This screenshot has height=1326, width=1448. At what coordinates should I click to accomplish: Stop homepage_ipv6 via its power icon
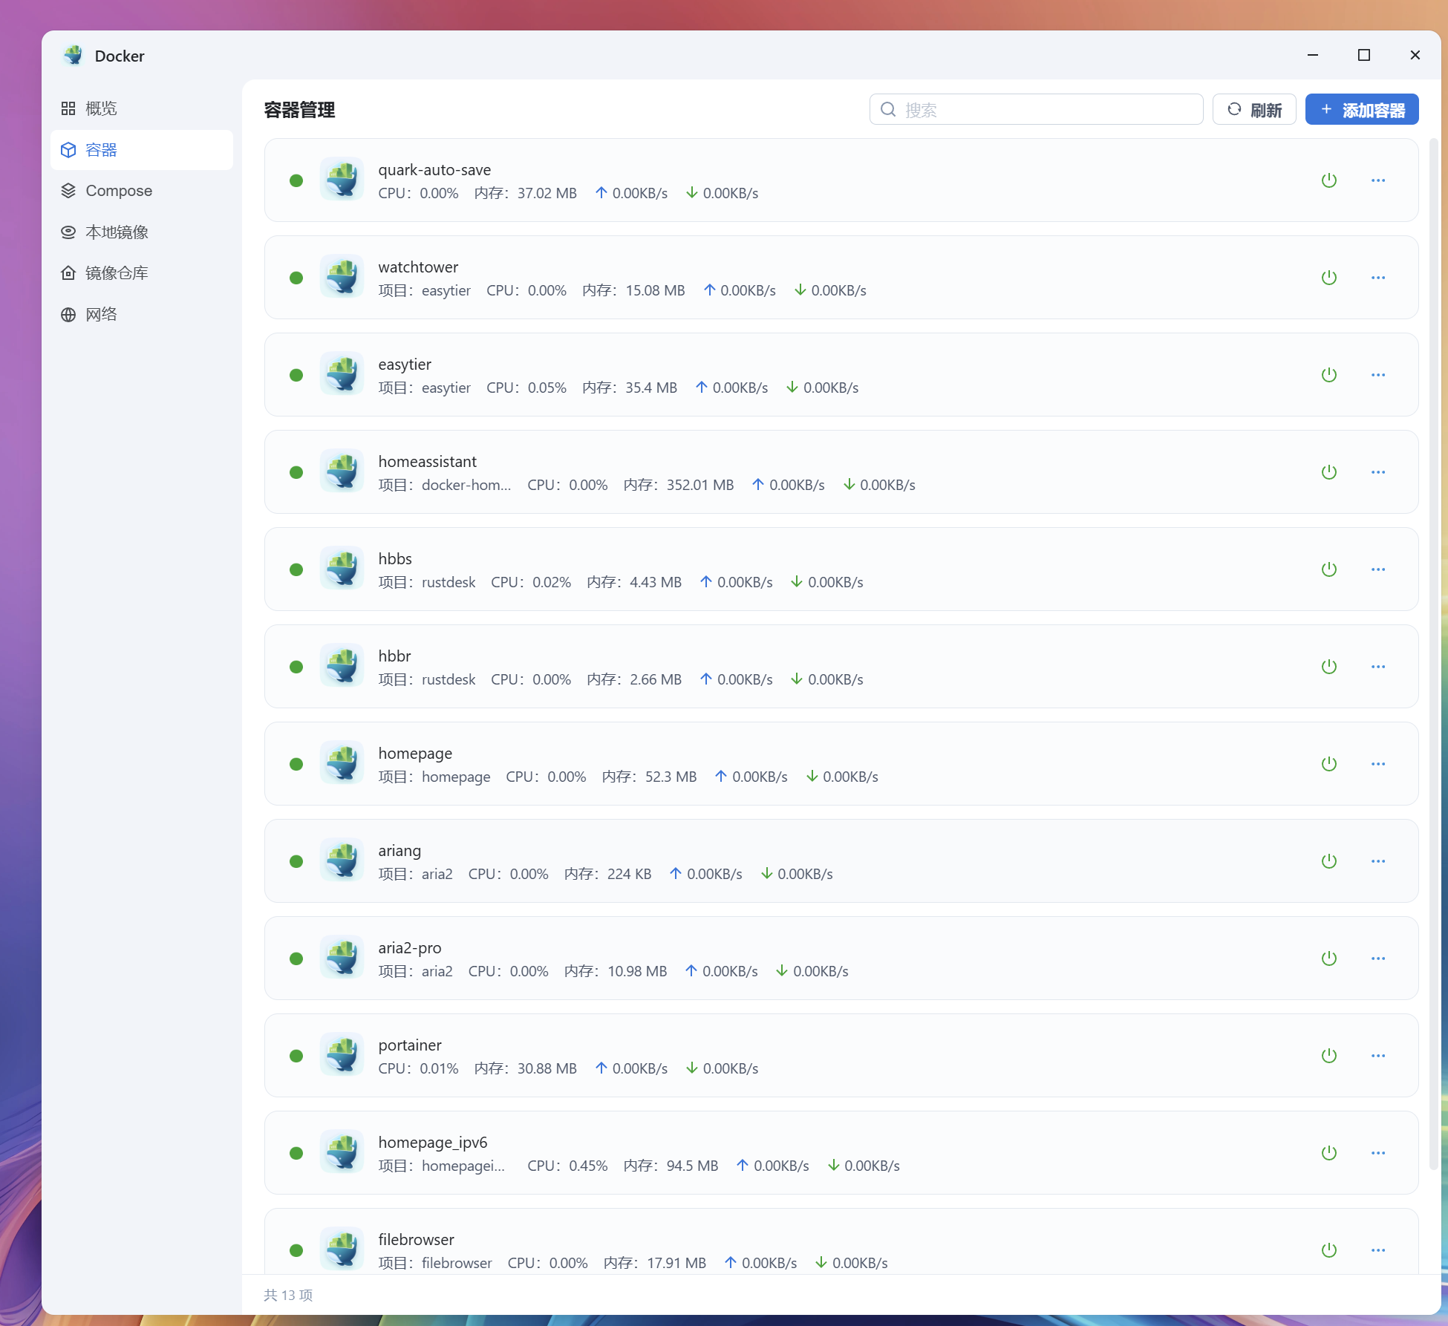1329,1153
